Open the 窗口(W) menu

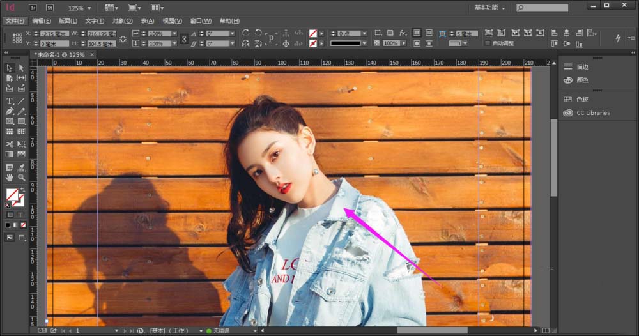(202, 20)
